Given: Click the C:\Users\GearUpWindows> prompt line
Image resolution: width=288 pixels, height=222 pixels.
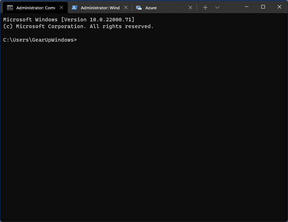Looking at the screenshot, I should tap(40, 40).
